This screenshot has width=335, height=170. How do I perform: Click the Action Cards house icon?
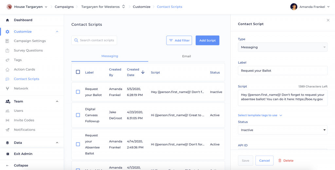8,70
